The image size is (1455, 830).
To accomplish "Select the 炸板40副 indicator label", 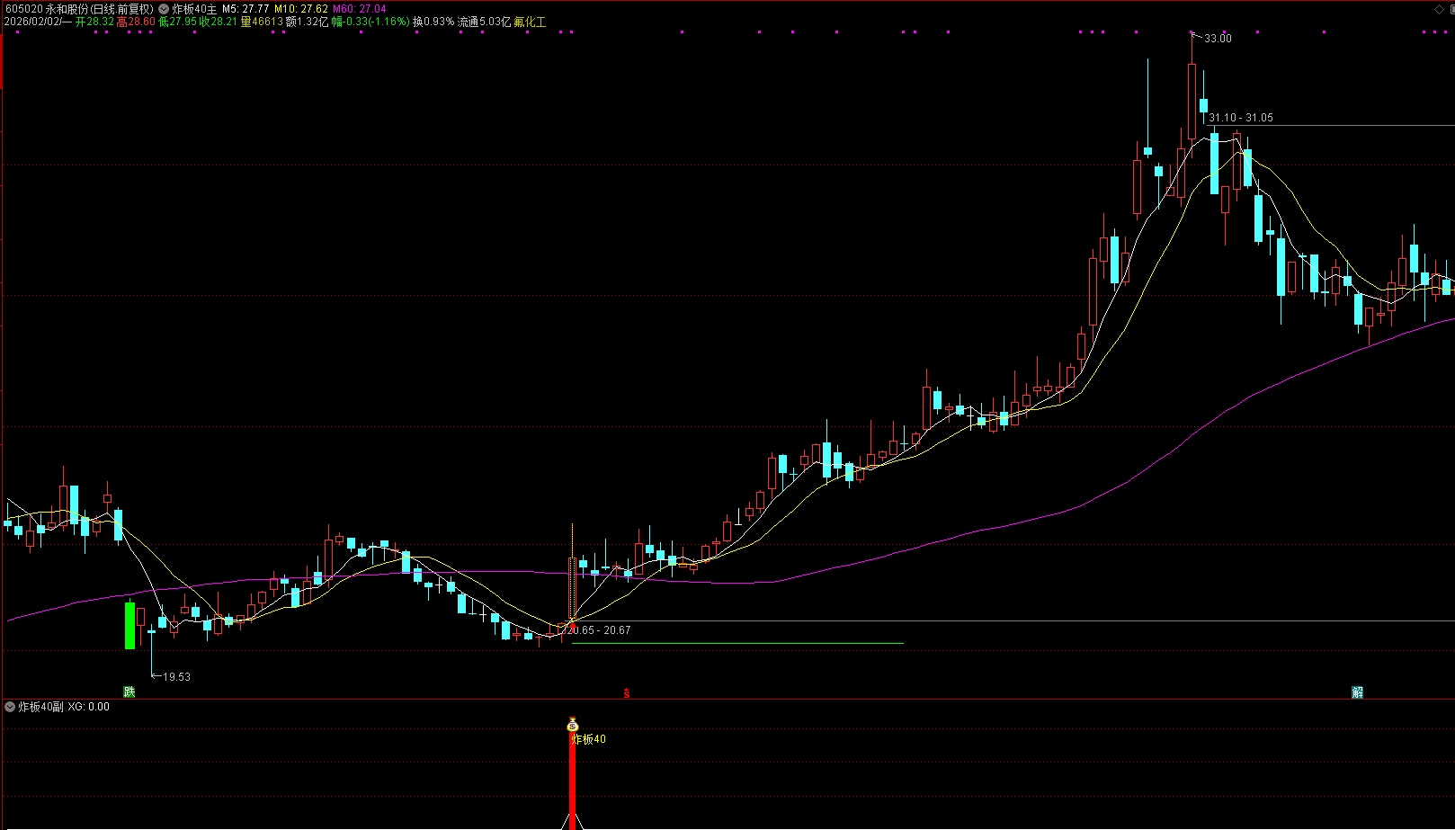I will click(40, 707).
